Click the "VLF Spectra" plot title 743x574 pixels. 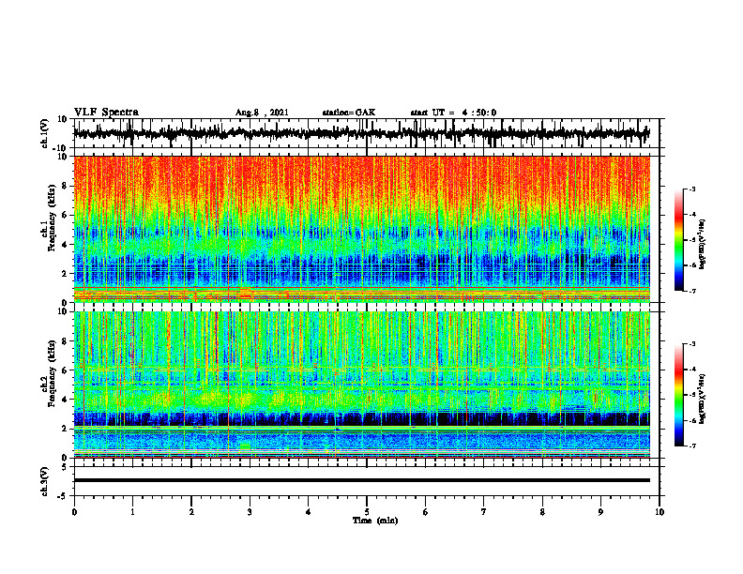106,112
